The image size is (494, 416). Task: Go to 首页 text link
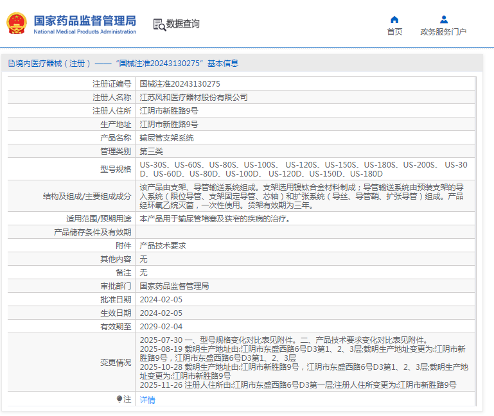[394, 32]
